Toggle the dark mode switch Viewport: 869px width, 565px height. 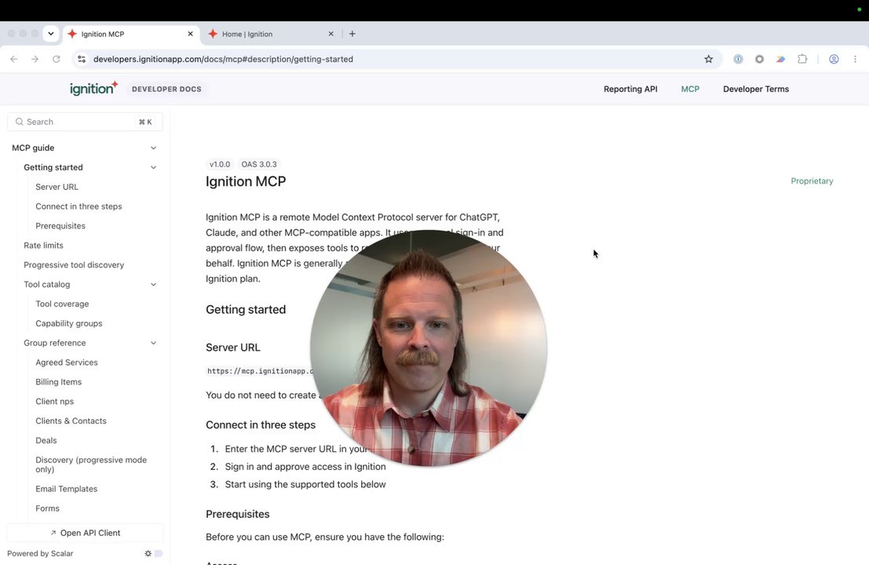tap(154, 553)
